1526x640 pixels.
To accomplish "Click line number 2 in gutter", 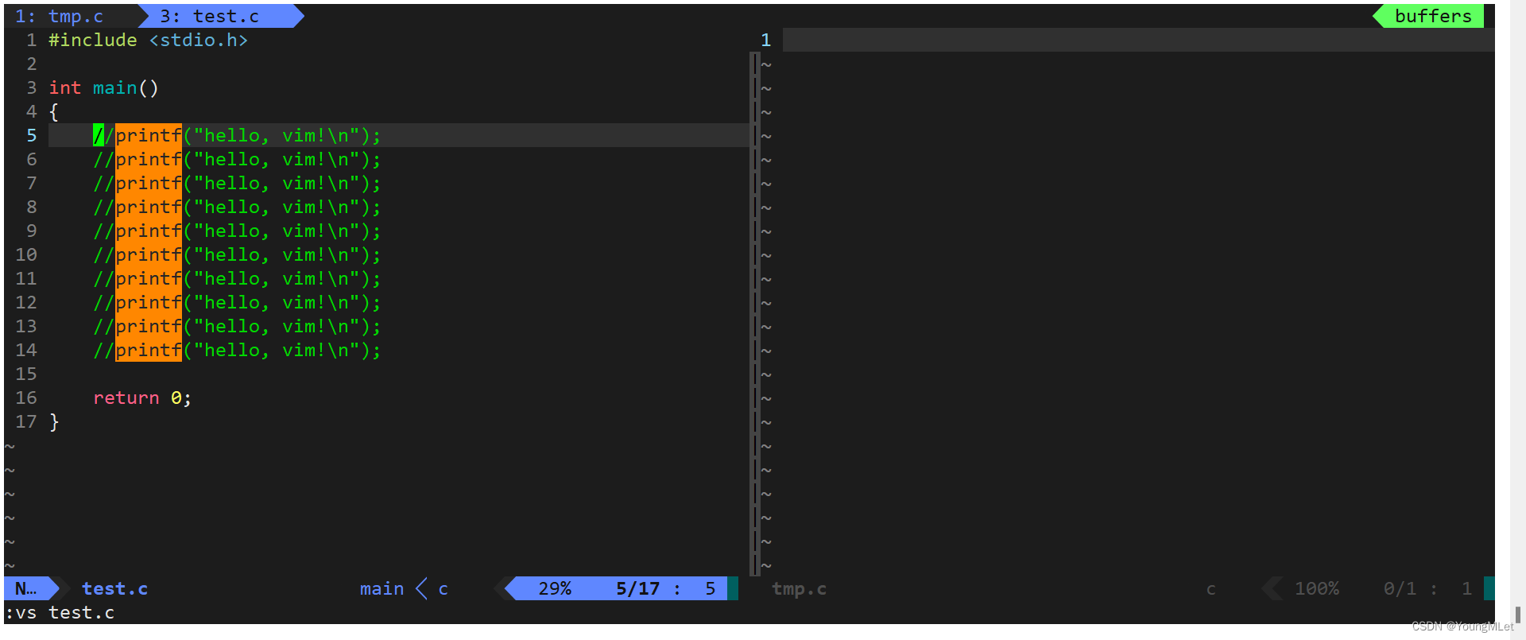I will click(32, 64).
